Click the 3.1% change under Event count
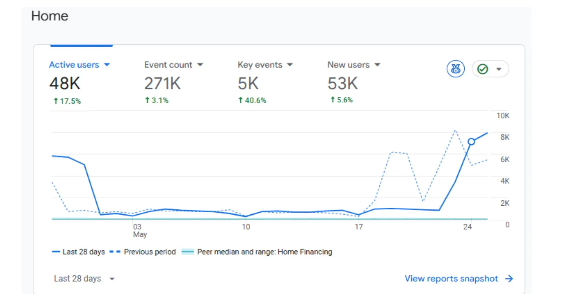Screen dimensions: 561x294 click(157, 100)
